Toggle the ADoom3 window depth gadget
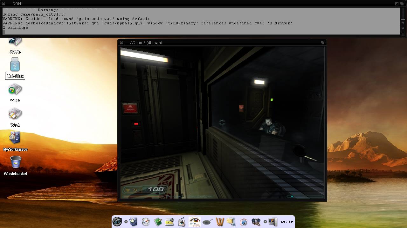The height and width of the screenshot is (228, 407). 322,43
